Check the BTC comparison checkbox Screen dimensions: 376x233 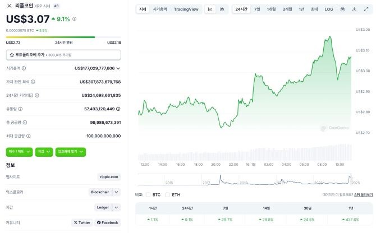(148, 195)
